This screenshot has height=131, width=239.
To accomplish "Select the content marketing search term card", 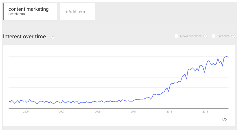I will click(x=30, y=12).
